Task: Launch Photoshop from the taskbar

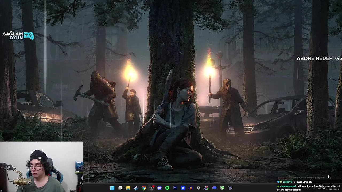Action: point(175,188)
